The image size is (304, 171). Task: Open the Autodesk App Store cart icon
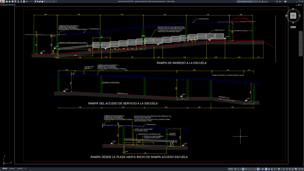click(277, 1)
